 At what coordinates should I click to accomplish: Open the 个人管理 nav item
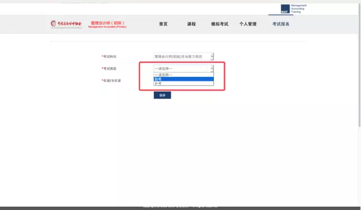pyautogui.click(x=248, y=24)
